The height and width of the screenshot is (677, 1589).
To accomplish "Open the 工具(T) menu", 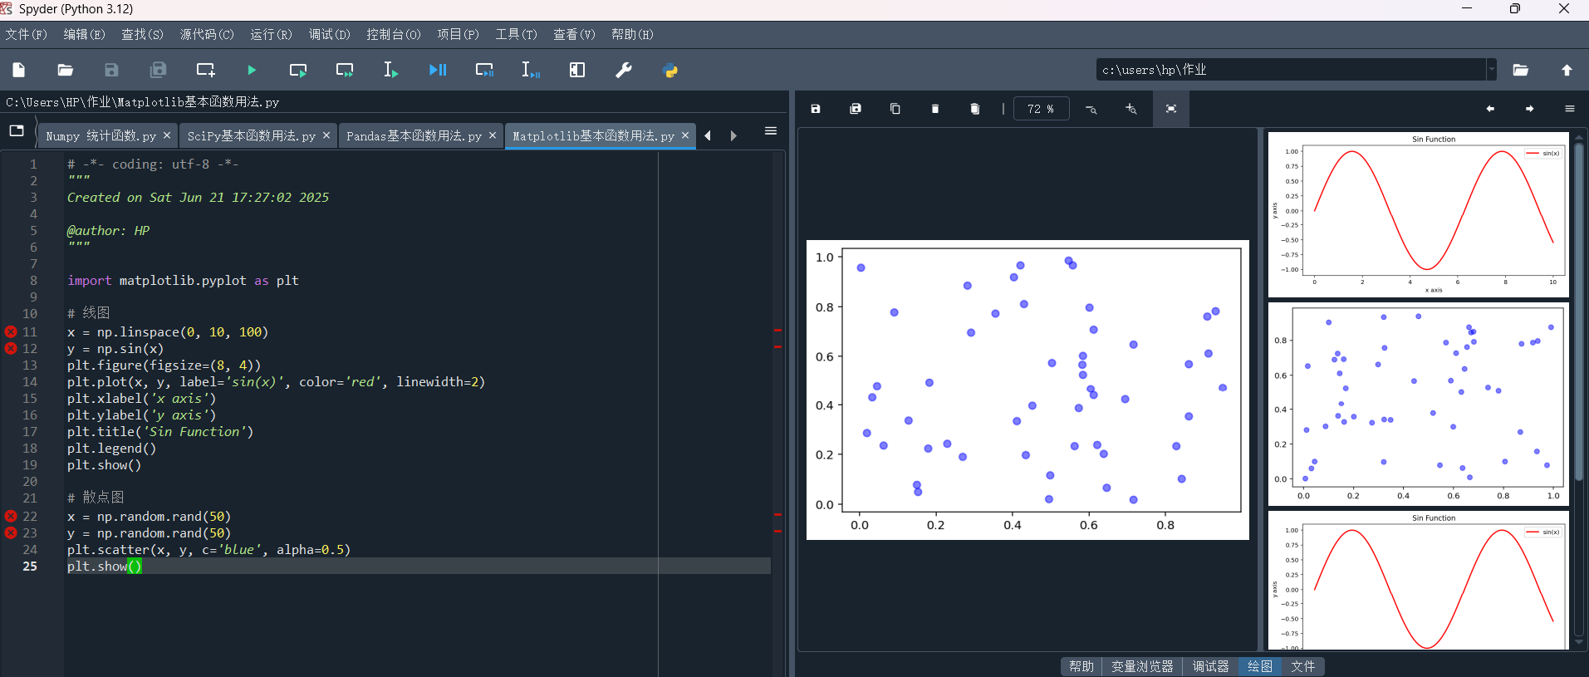I will 517,34.
